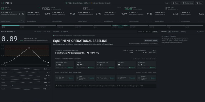The image size is (205, 102).
Task: Click averted downtime +$11,450 value
Action: coord(128,9)
